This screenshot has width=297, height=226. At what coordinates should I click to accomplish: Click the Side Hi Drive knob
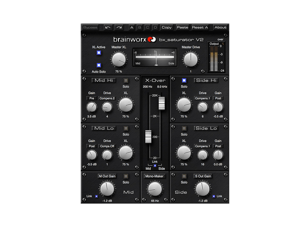[x=203, y=107]
